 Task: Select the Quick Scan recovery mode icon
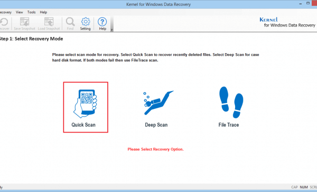[85, 104]
